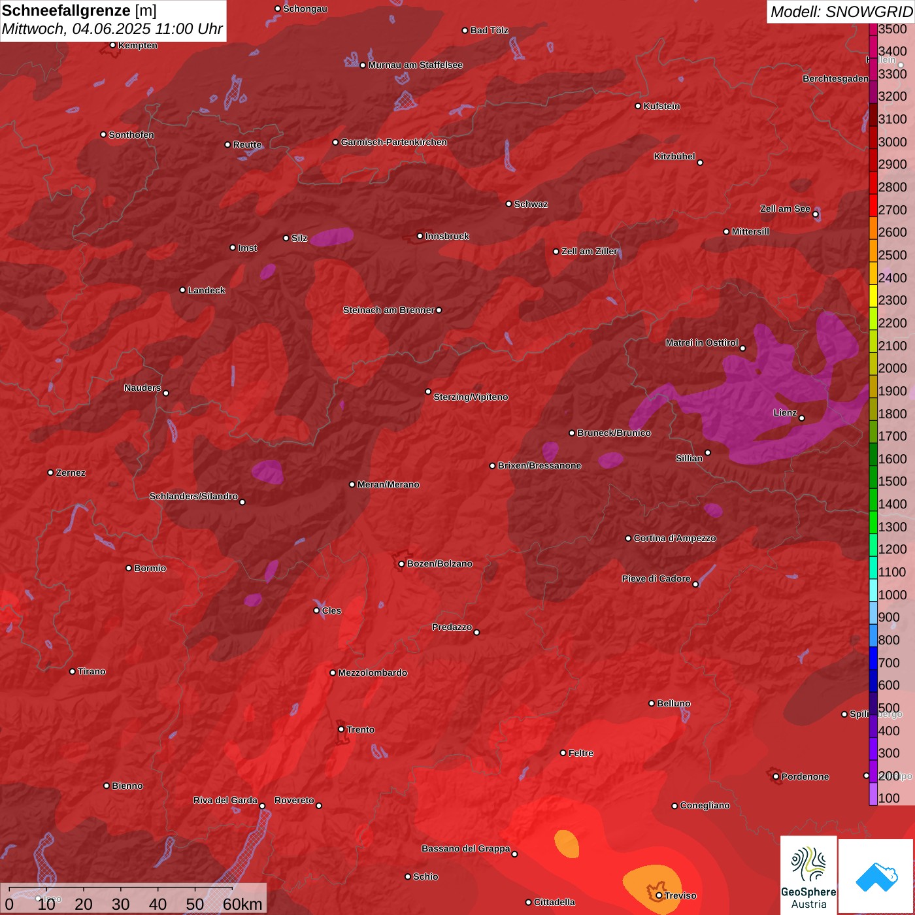Click the Feltre city marker dot

[x=563, y=753]
